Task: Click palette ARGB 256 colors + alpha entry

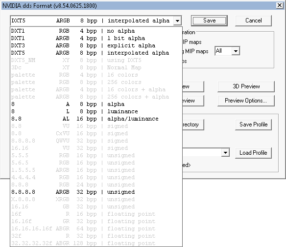Action: [x=96, y=97]
